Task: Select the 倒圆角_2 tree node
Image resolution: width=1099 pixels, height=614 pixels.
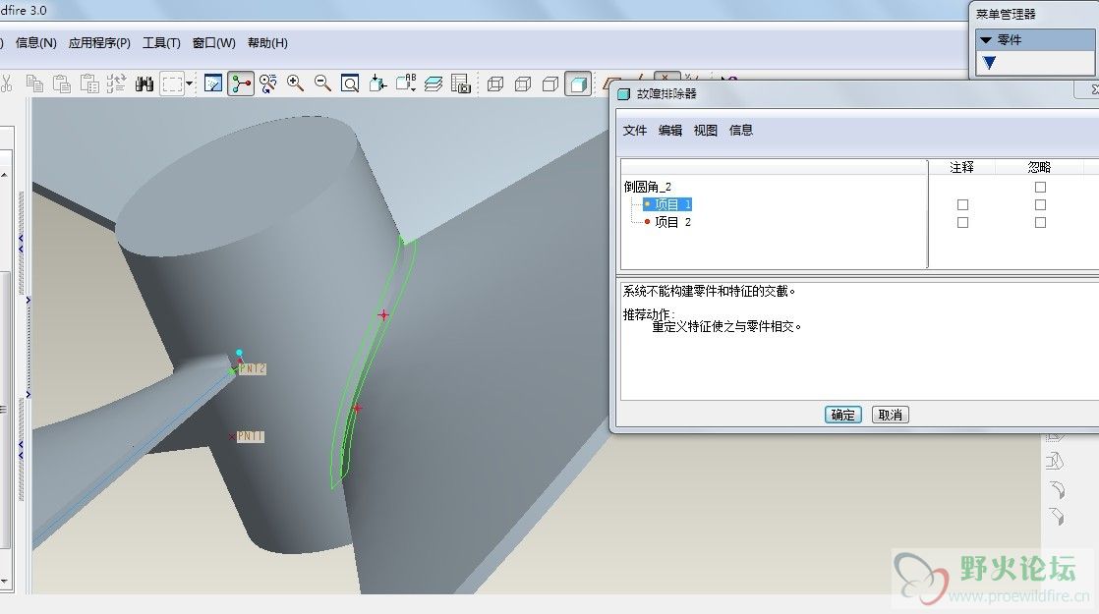Action: pos(648,187)
